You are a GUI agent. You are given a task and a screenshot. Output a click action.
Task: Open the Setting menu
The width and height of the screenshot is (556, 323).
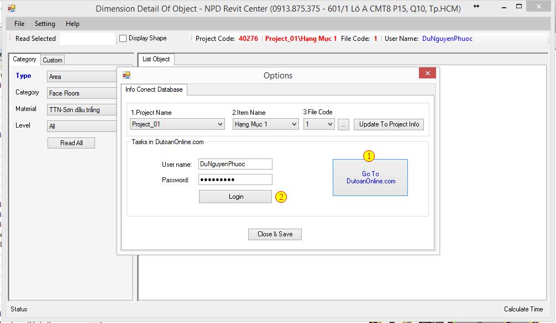(x=45, y=24)
